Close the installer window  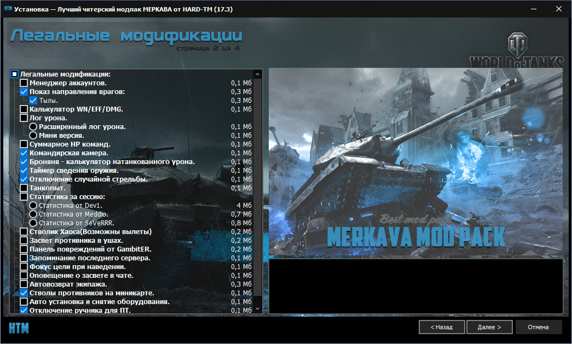click(558, 9)
